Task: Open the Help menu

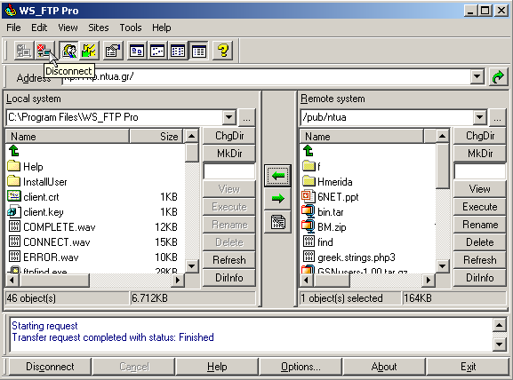Action: tap(161, 28)
